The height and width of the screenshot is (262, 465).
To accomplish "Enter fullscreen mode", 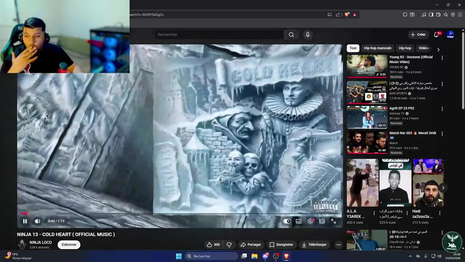I will (x=333, y=221).
